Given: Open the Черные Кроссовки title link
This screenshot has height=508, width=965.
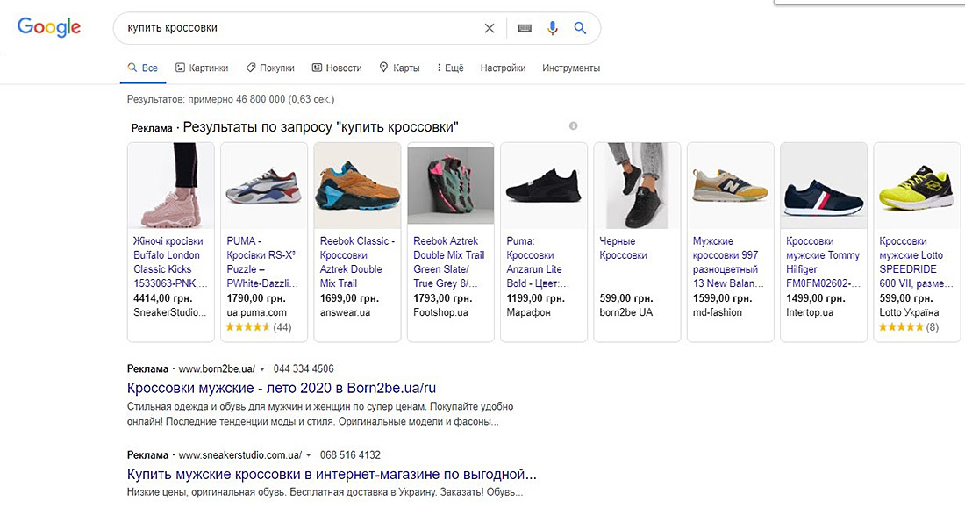Looking at the screenshot, I should (623, 248).
